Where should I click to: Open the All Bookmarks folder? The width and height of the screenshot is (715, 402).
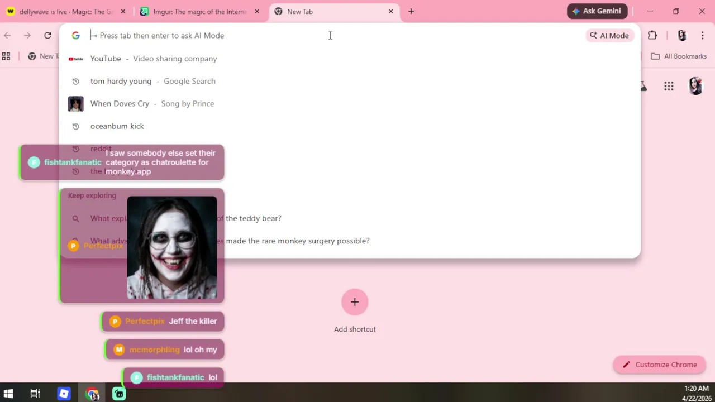click(679, 56)
